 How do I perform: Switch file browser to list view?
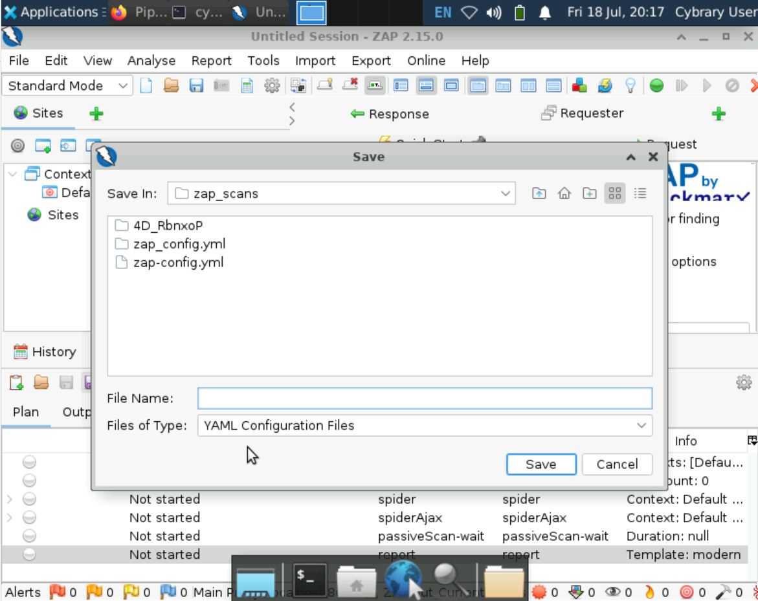615,193
